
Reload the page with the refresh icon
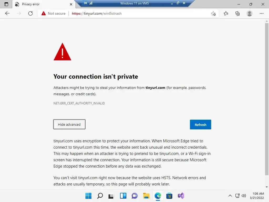[x=30, y=13]
